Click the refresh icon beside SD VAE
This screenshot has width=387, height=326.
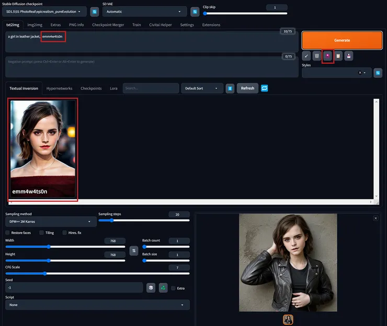tap(195, 11)
